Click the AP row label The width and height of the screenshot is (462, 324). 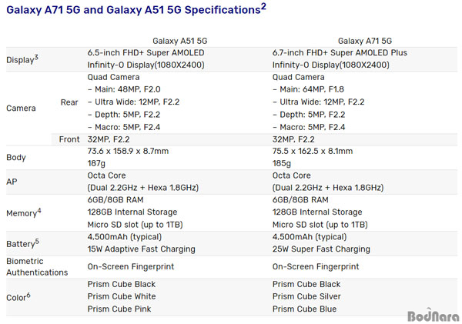coord(12,182)
